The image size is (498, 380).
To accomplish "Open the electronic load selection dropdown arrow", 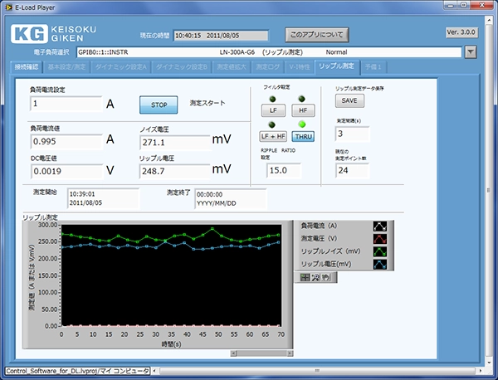I will 471,52.
